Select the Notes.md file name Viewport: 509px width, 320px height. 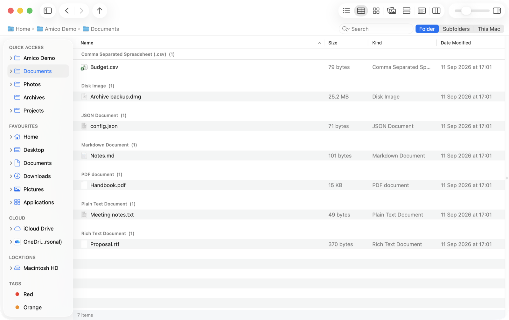tap(102, 156)
